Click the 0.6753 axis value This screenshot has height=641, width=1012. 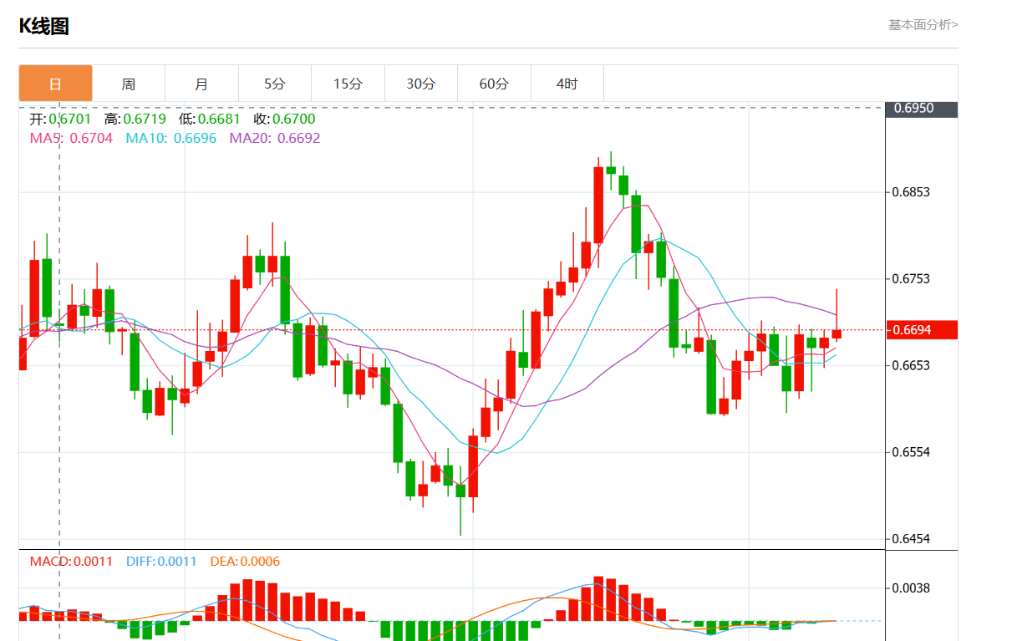pyautogui.click(x=912, y=279)
